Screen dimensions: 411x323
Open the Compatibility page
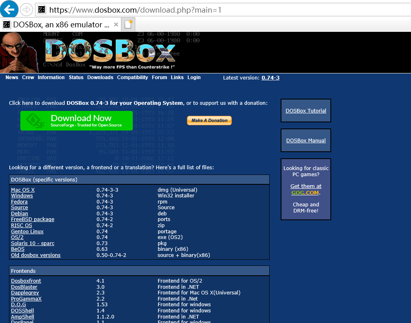click(132, 77)
